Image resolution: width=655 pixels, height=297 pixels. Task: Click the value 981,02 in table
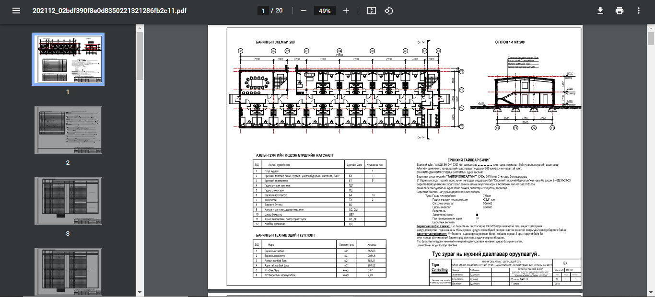point(372,265)
